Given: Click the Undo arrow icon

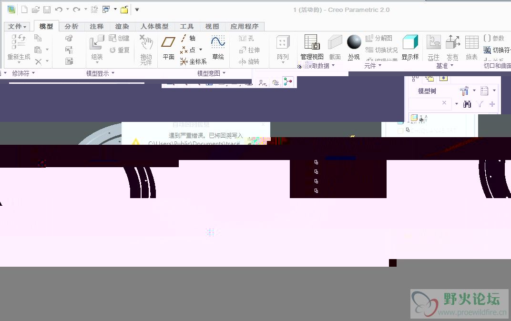Looking at the screenshot, I should (59, 10).
